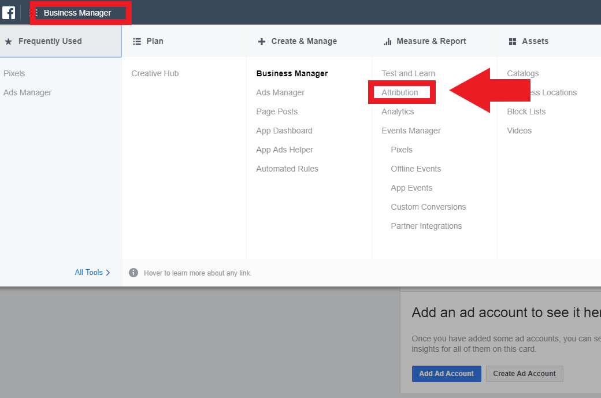This screenshot has width=601, height=398.
Task: Open Creative Hub under Plan
Action: tap(155, 73)
